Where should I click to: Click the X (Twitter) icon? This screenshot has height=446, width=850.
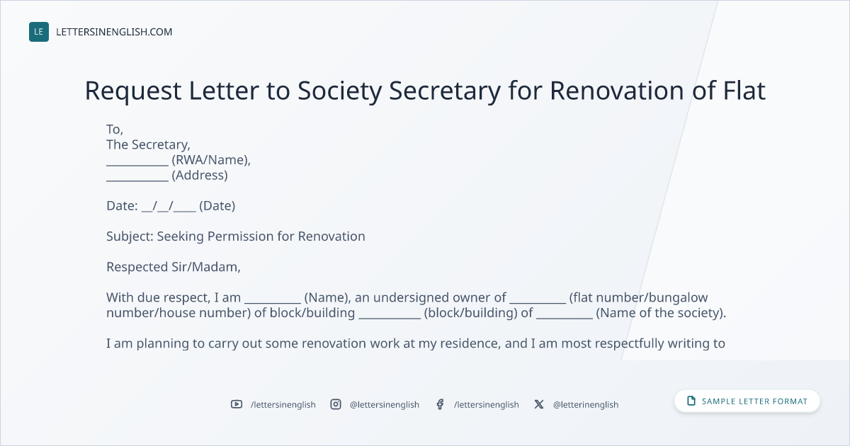pyautogui.click(x=539, y=404)
